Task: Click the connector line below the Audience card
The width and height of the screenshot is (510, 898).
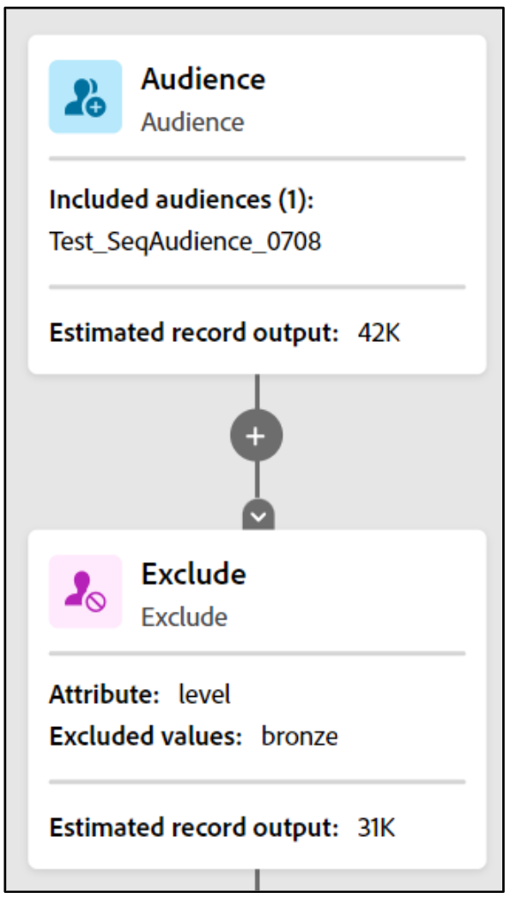Action: [x=257, y=392]
